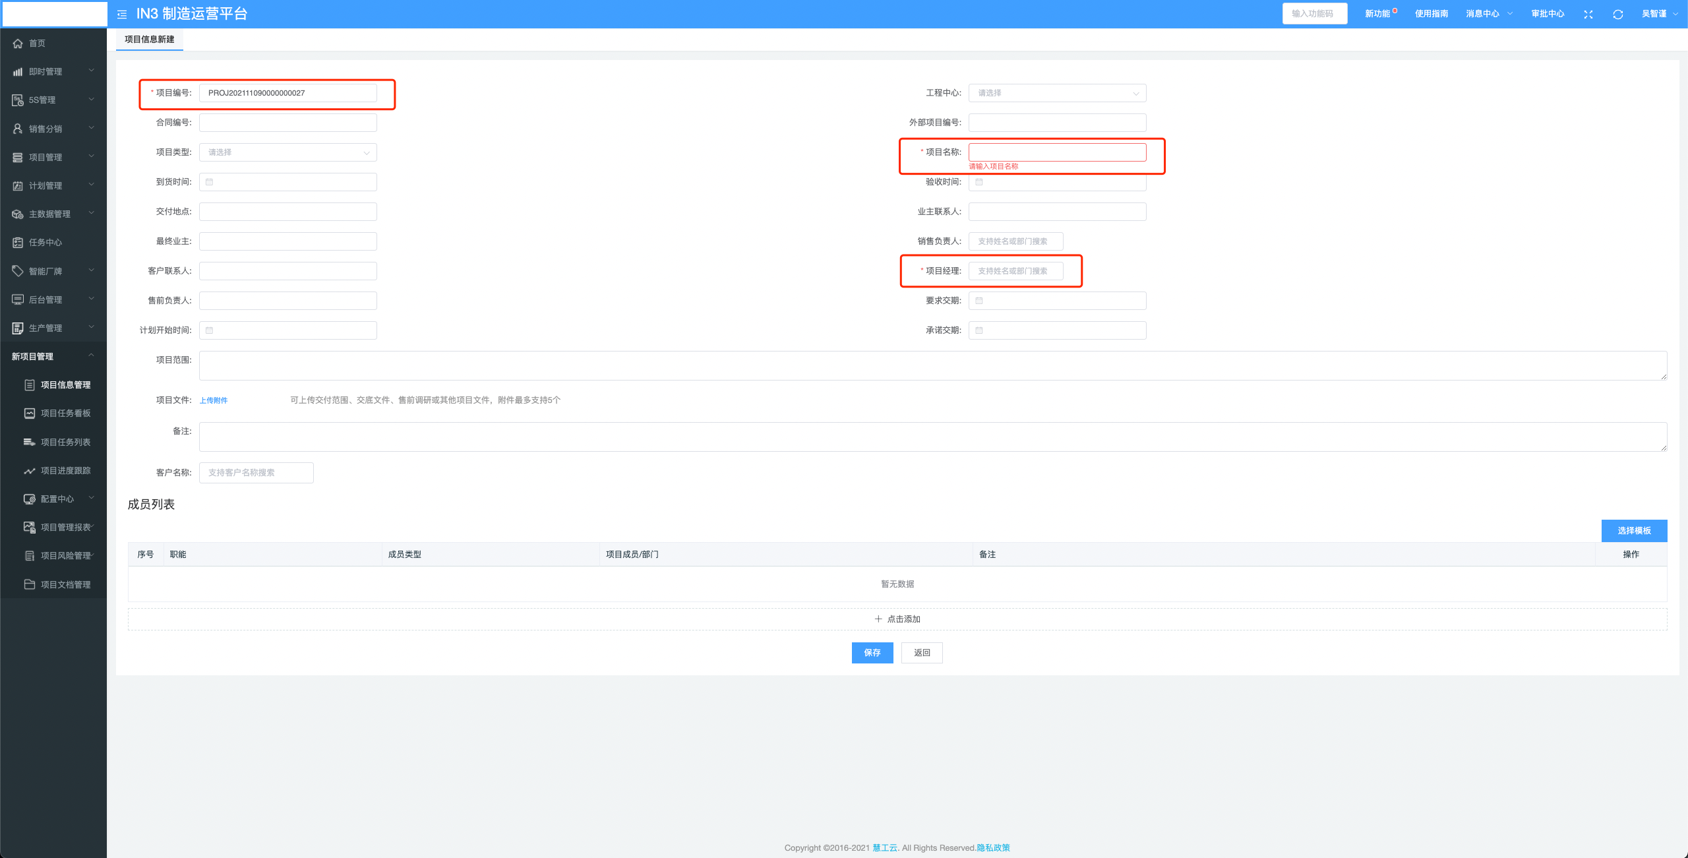Open 项目文档管理 folder item

pos(65,585)
